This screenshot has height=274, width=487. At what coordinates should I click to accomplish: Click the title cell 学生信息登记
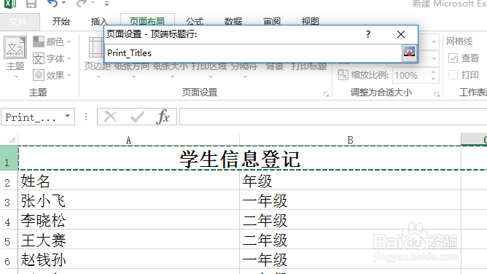[x=239, y=158]
